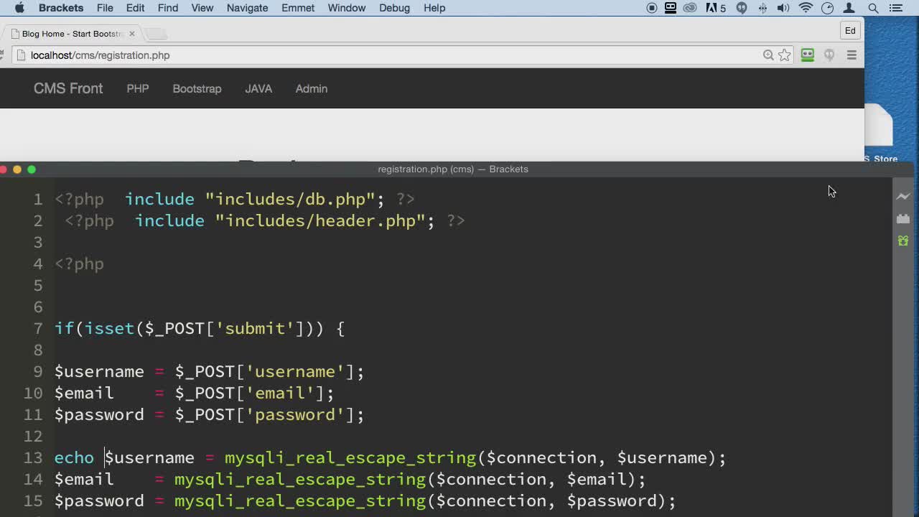Open the Window menu
This screenshot has width=919, height=517.
tap(347, 8)
